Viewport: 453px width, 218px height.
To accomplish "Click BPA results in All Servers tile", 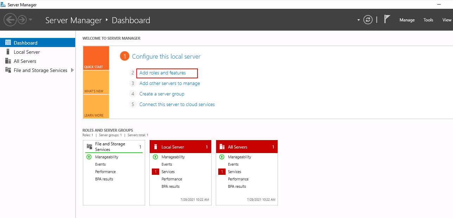I will (x=237, y=186).
